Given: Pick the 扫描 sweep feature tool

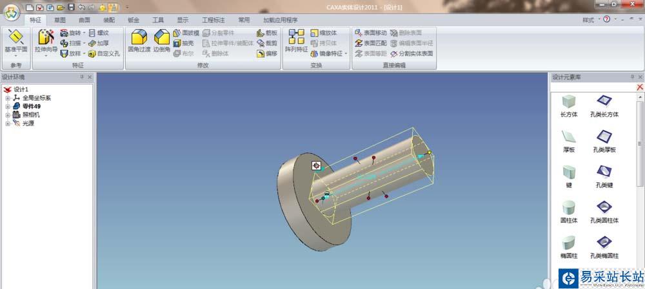Looking at the screenshot, I should 70,43.
